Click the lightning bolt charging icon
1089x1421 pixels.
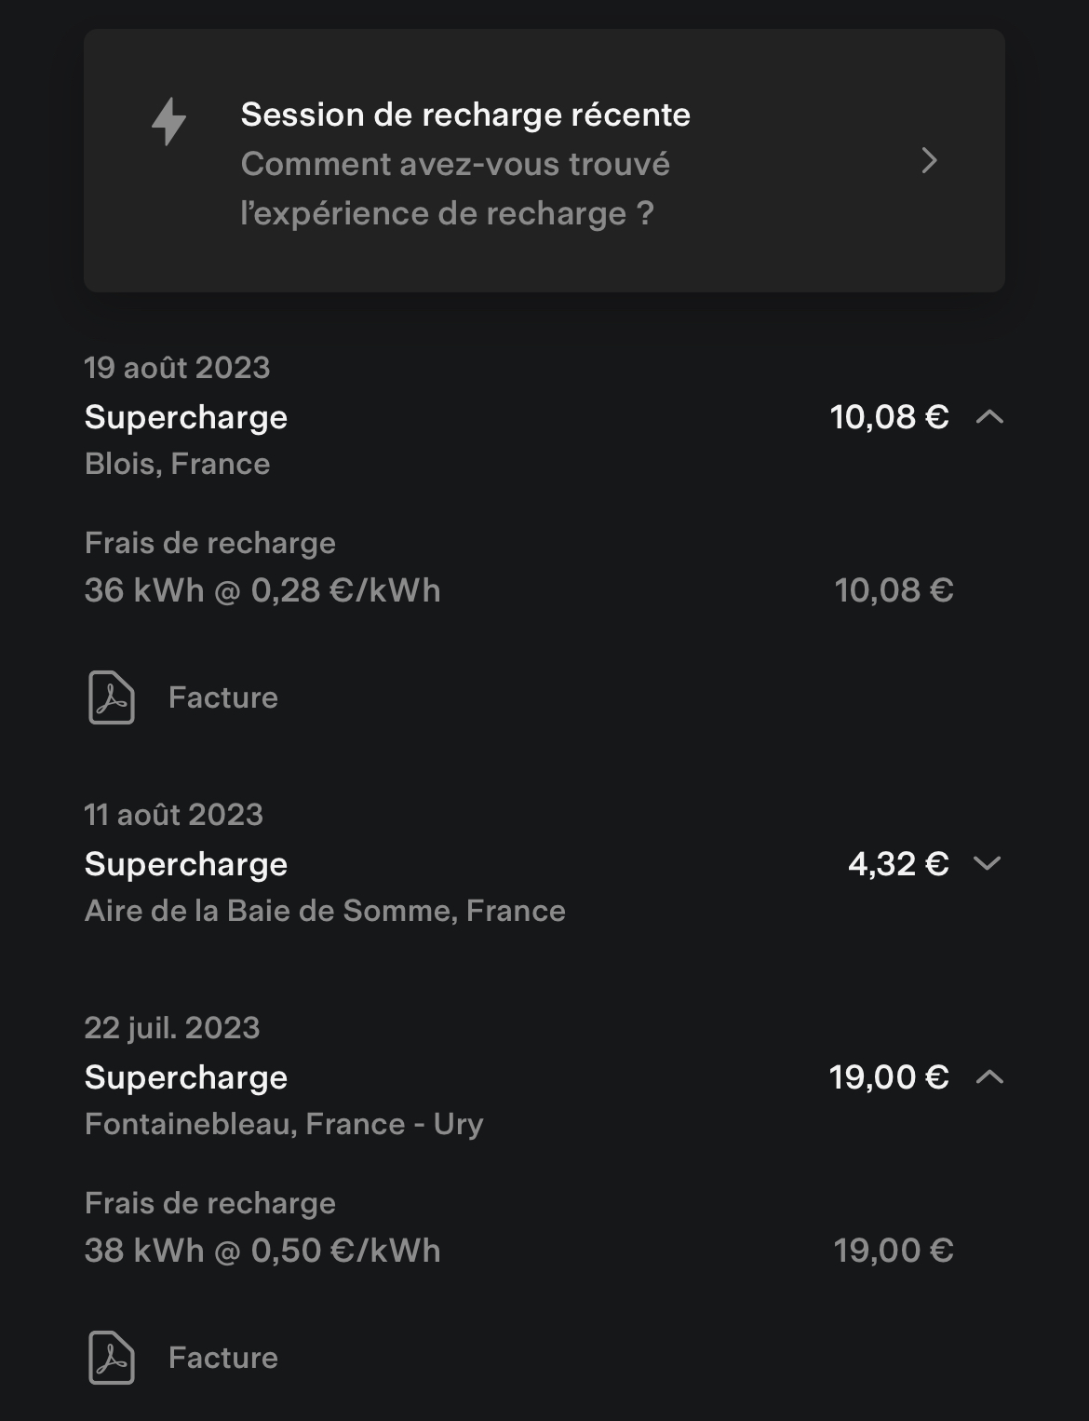point(169,121)
